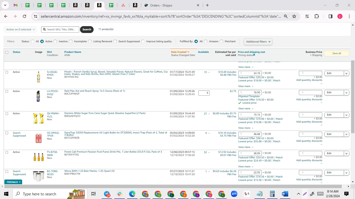355x199 pixels.
Task: Switch to the Asana tab with pink dots
Action: point(123,5)
